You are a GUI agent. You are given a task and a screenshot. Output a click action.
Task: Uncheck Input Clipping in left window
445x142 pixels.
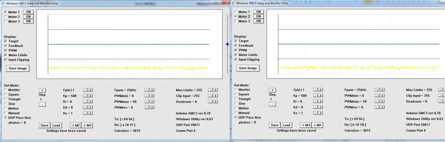coord(6,60)
